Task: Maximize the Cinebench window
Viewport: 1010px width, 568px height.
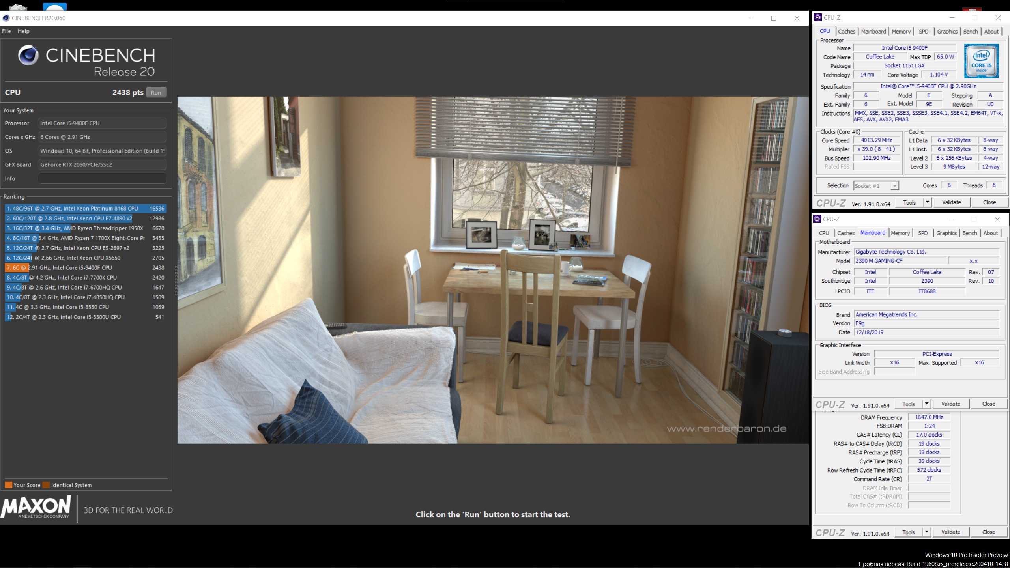Action: pos(774,18)
